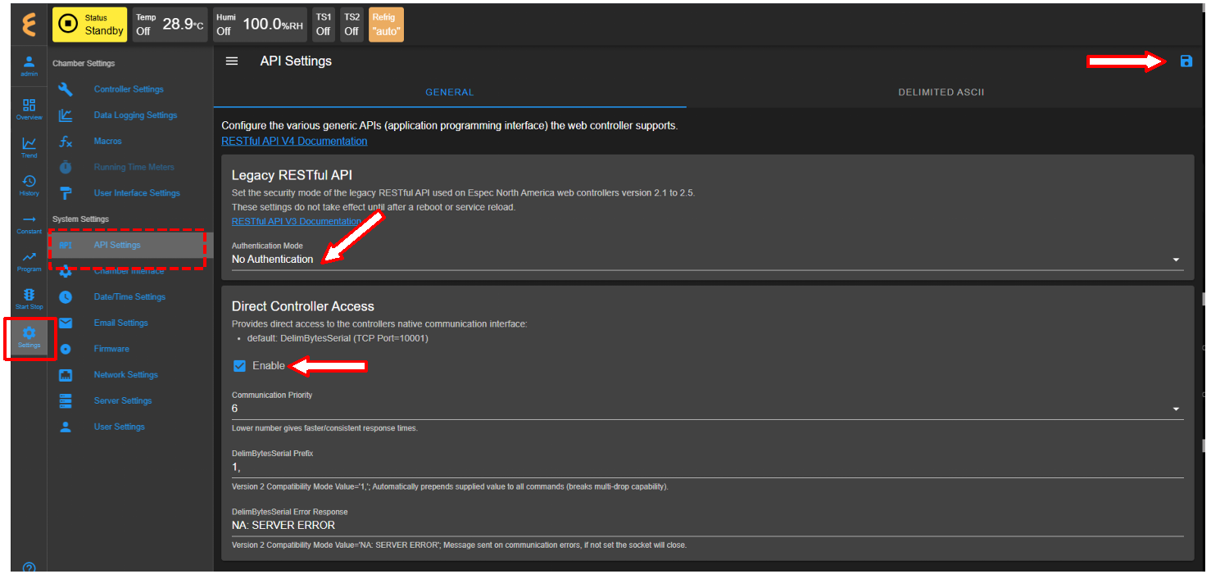Open Data Logging Settings
This screenshot has width=1211, height=574.
(135, 115)
